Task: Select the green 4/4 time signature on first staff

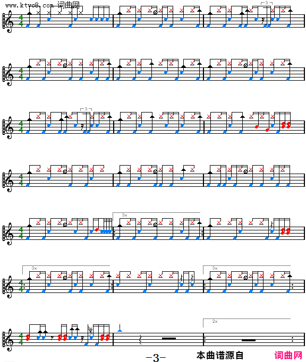Action: pos(21,21)
